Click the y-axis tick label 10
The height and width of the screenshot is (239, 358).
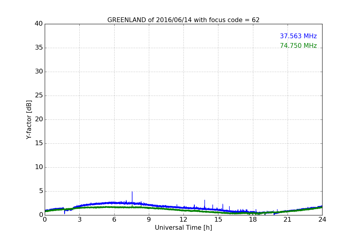tap(39, 167)
